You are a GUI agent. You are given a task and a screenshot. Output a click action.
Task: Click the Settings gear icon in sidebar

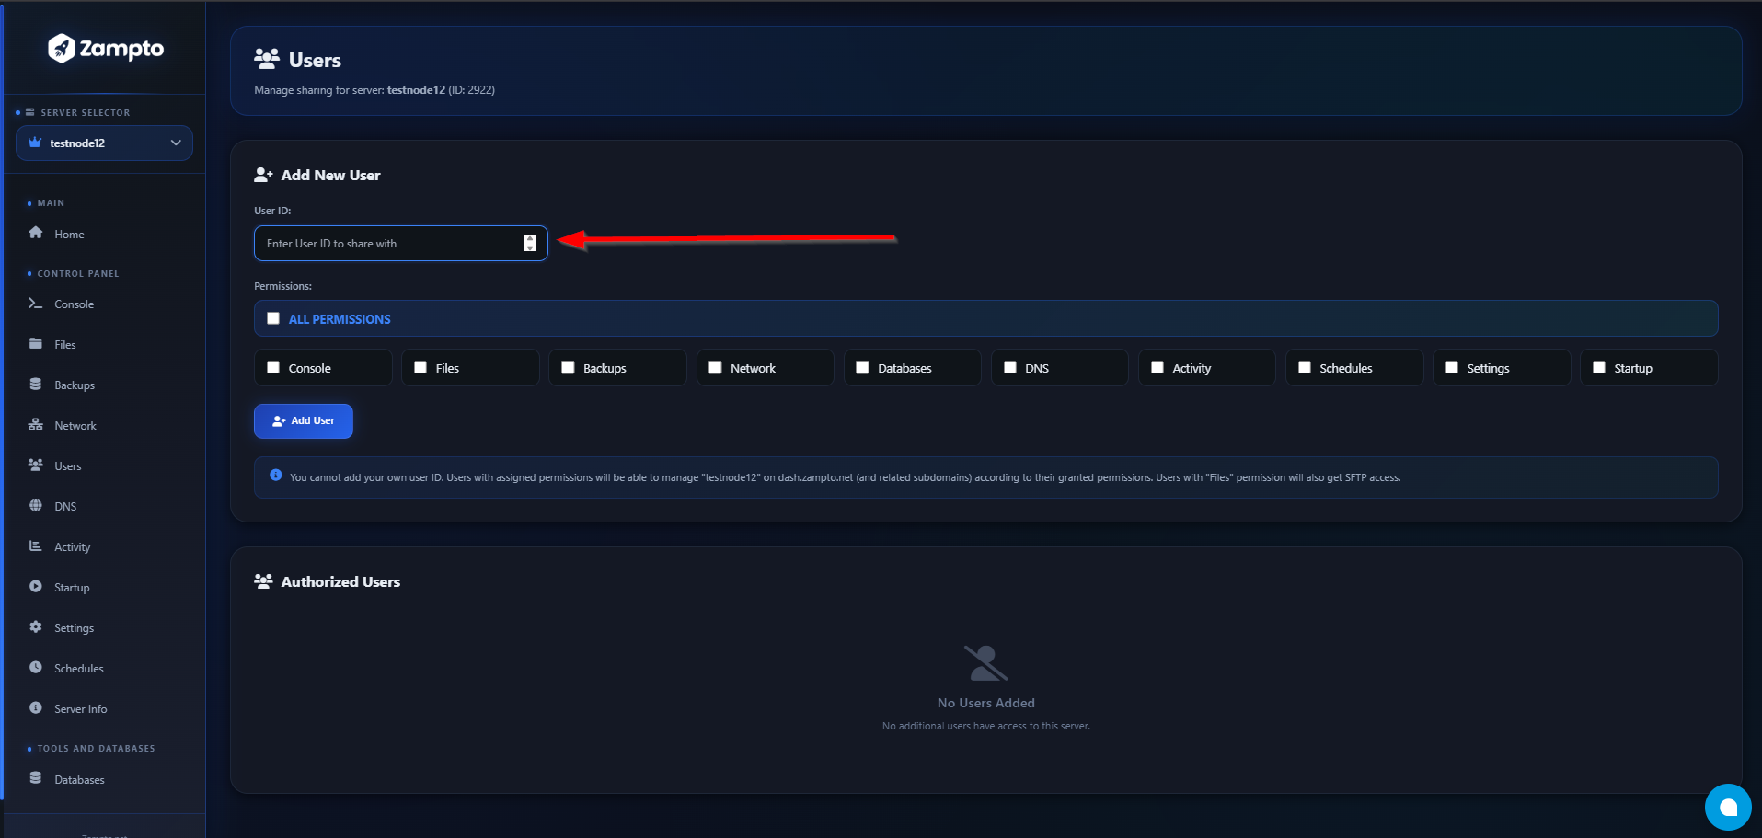(36, 627)
